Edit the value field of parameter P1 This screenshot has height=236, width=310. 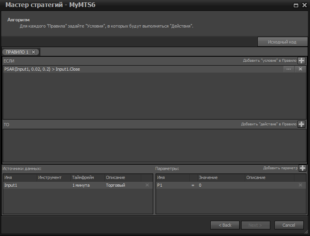(221, 186)
